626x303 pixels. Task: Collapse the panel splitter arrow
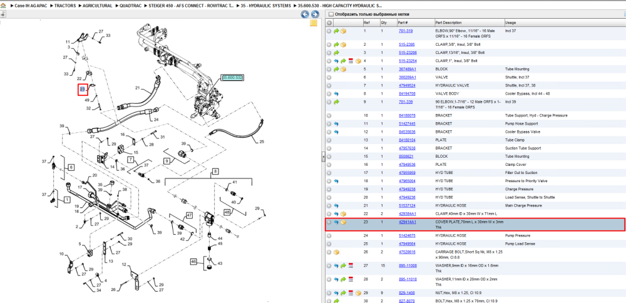[x=324, y=157]
